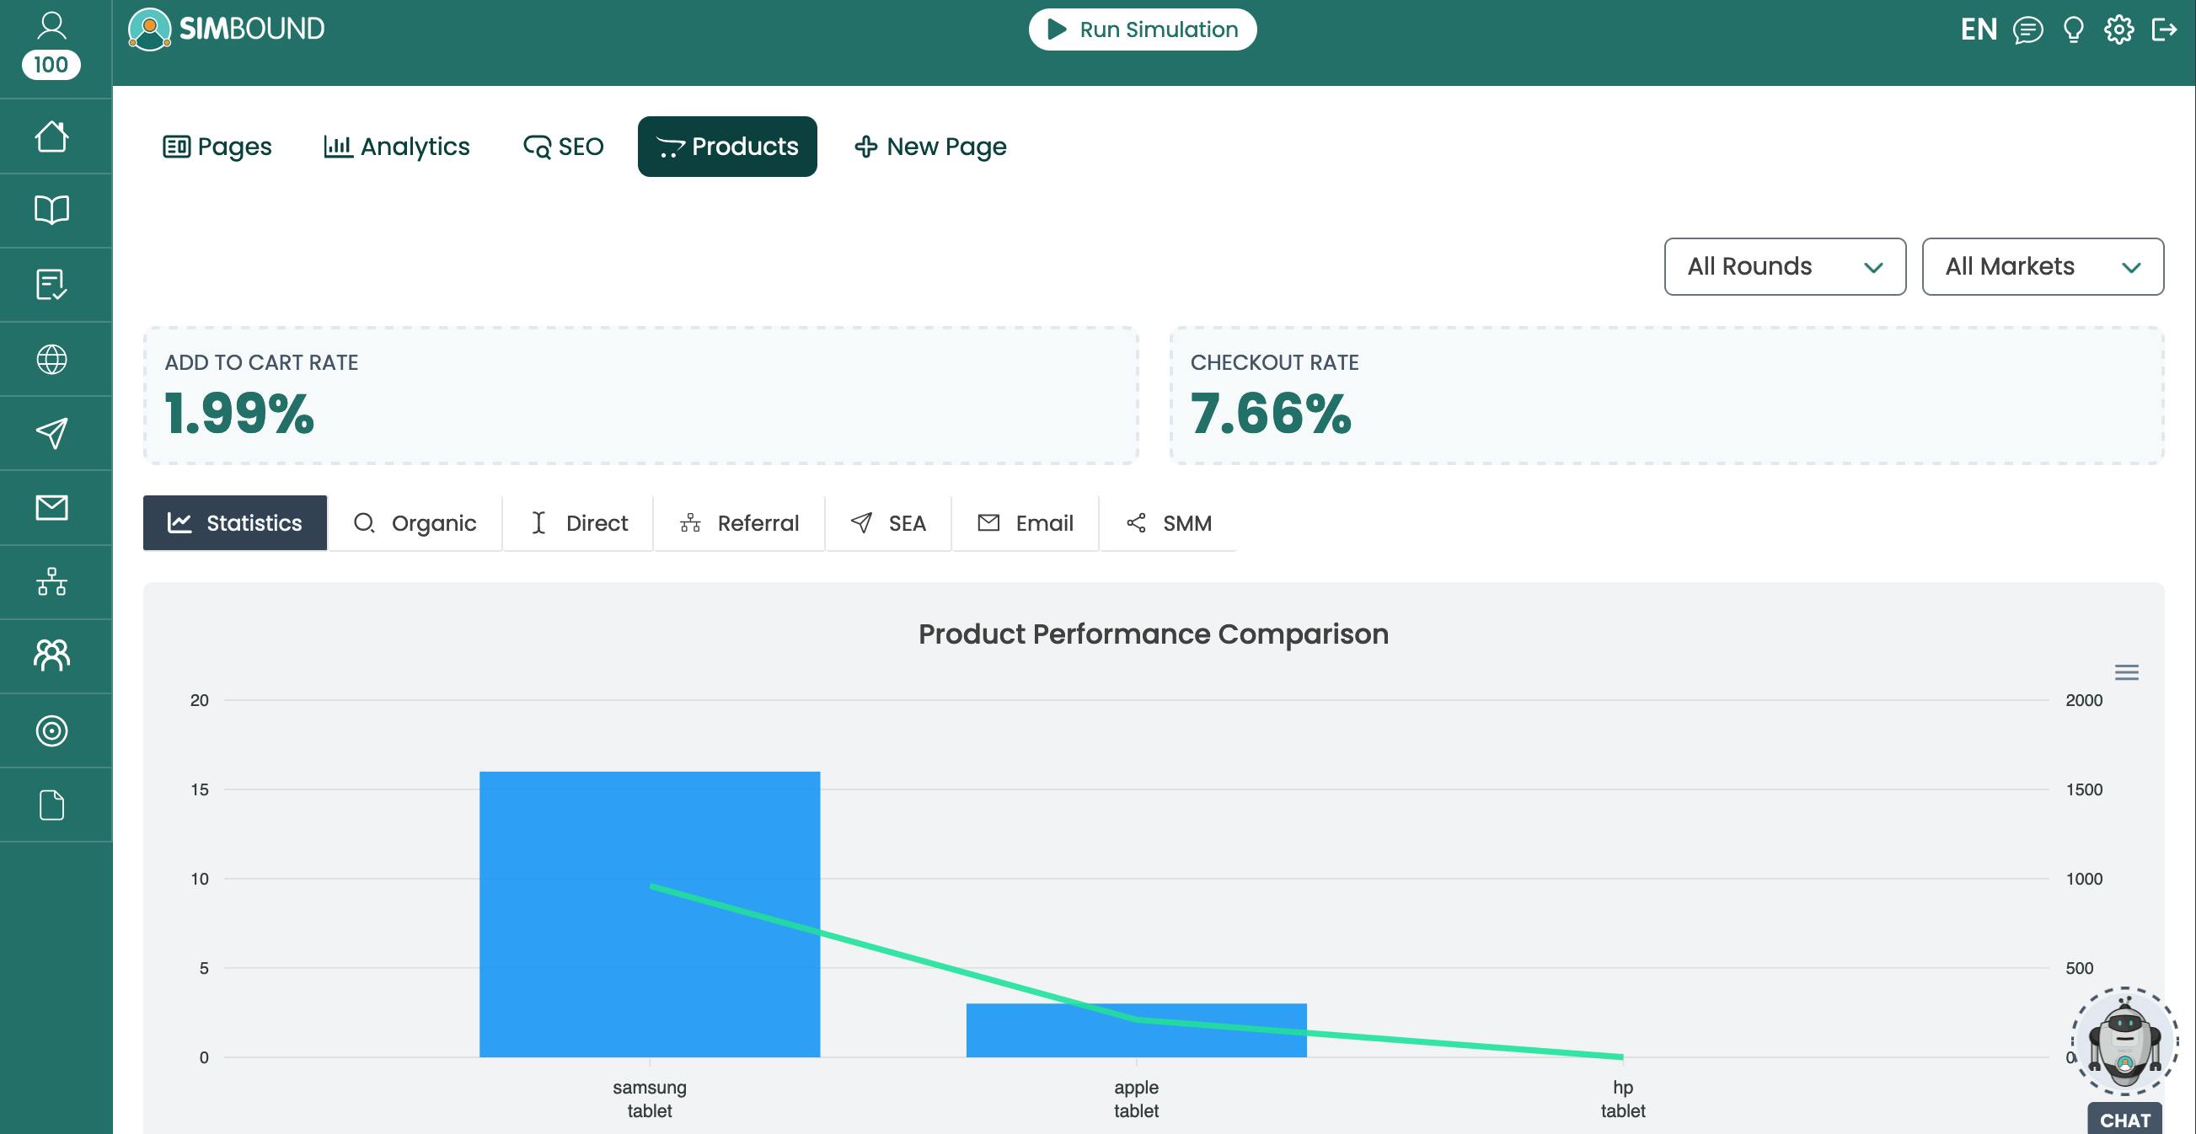Screen dimensions: 2196x1134
Task: Open the All Markets dropdown
Action: [x=2043, y=267]
